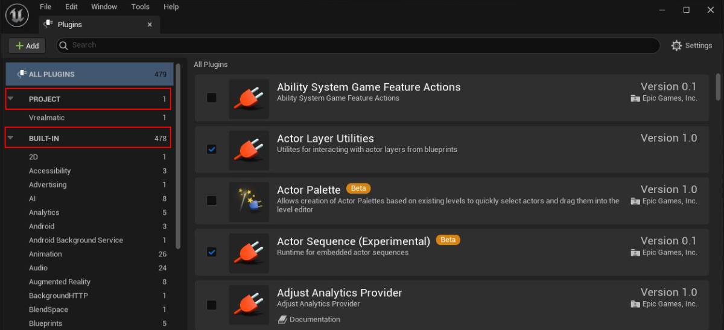Open the Edit menu
This screenshot has height=330, width=724.
tap(71, 7)
